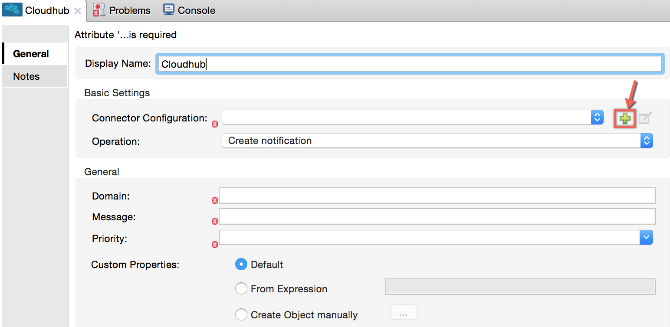Click the error marker beside Domain field
The height and width of the screenshot is (327, 670).
tap(214, 200)
